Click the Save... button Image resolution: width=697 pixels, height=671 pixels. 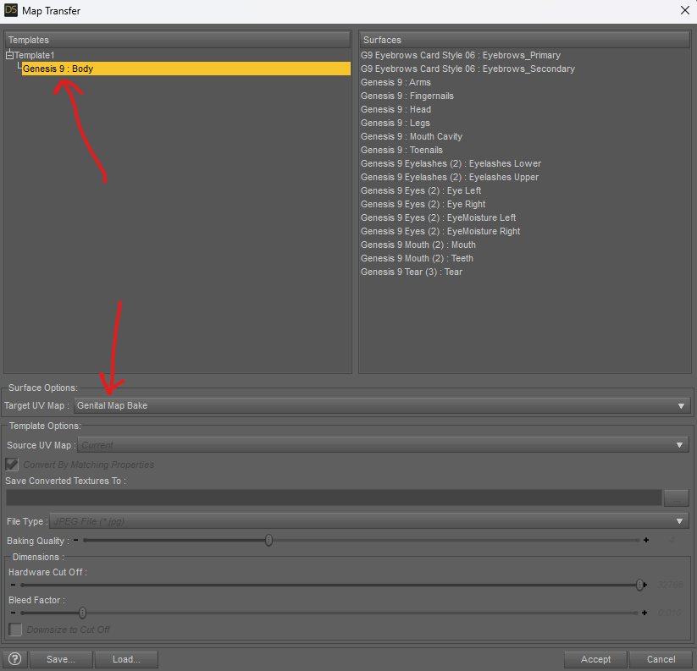[61, 659]
